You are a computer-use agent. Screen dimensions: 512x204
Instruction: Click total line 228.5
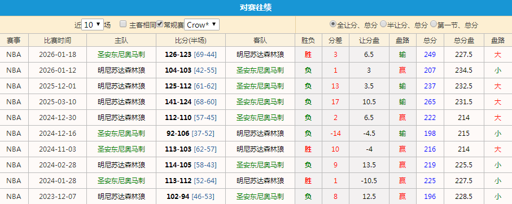click(x=464, y=197)
